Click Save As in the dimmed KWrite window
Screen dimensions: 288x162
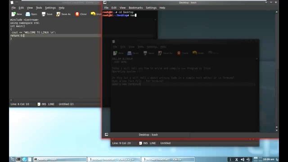pos(165,53)
